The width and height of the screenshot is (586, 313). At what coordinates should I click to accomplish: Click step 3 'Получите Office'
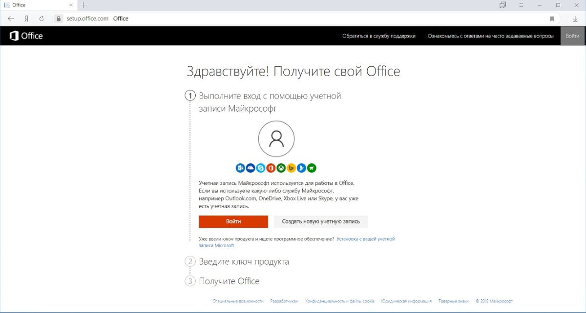click(229, 281)
